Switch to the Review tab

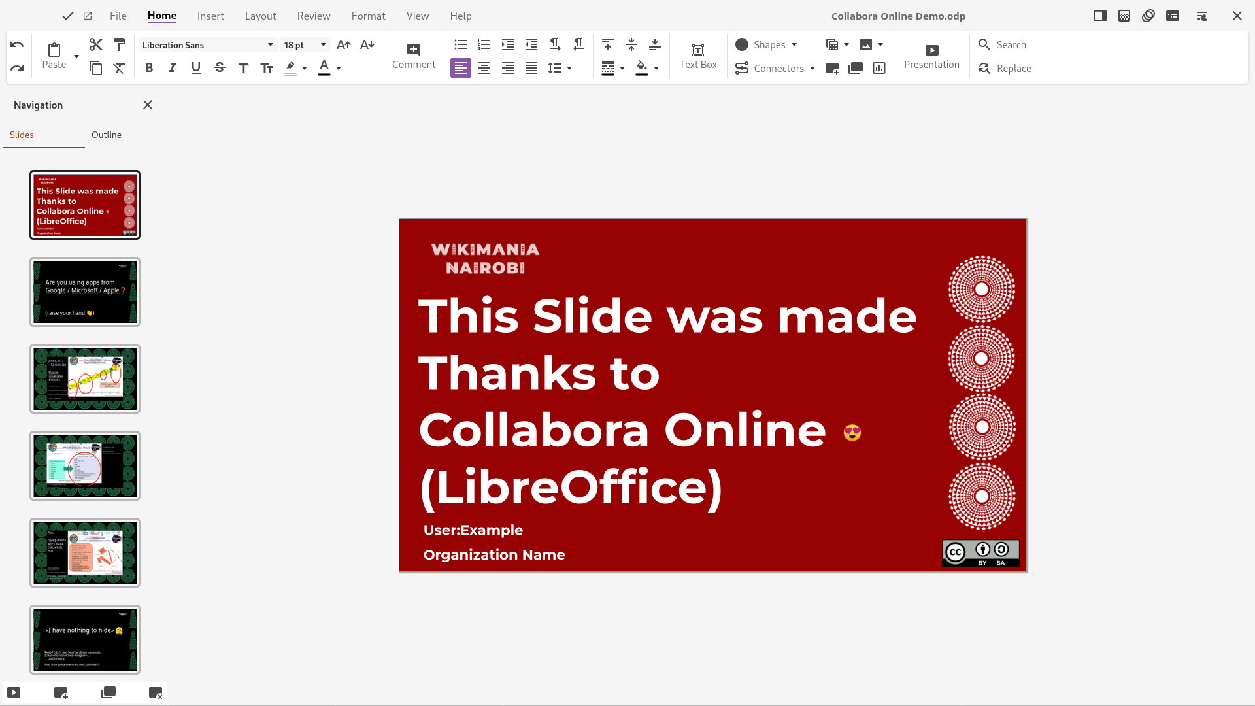[314, 16]
